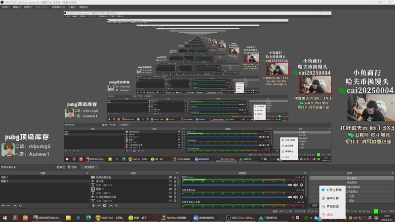Toggle lock on 视频采集设备 source

coord(175,177)
